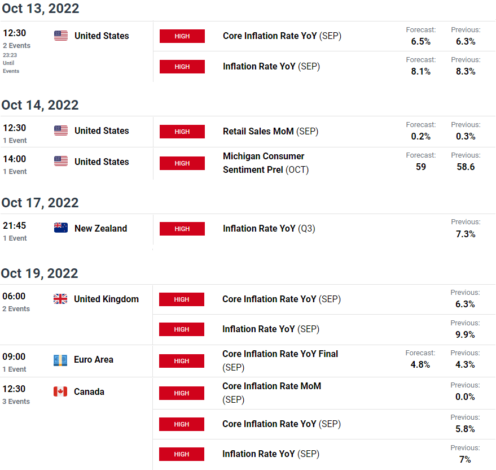This screenshot has width=496, height=470.
Task: Click the HIGH badge for Canada Inflation Rate YoY
Action: [182, 454]
